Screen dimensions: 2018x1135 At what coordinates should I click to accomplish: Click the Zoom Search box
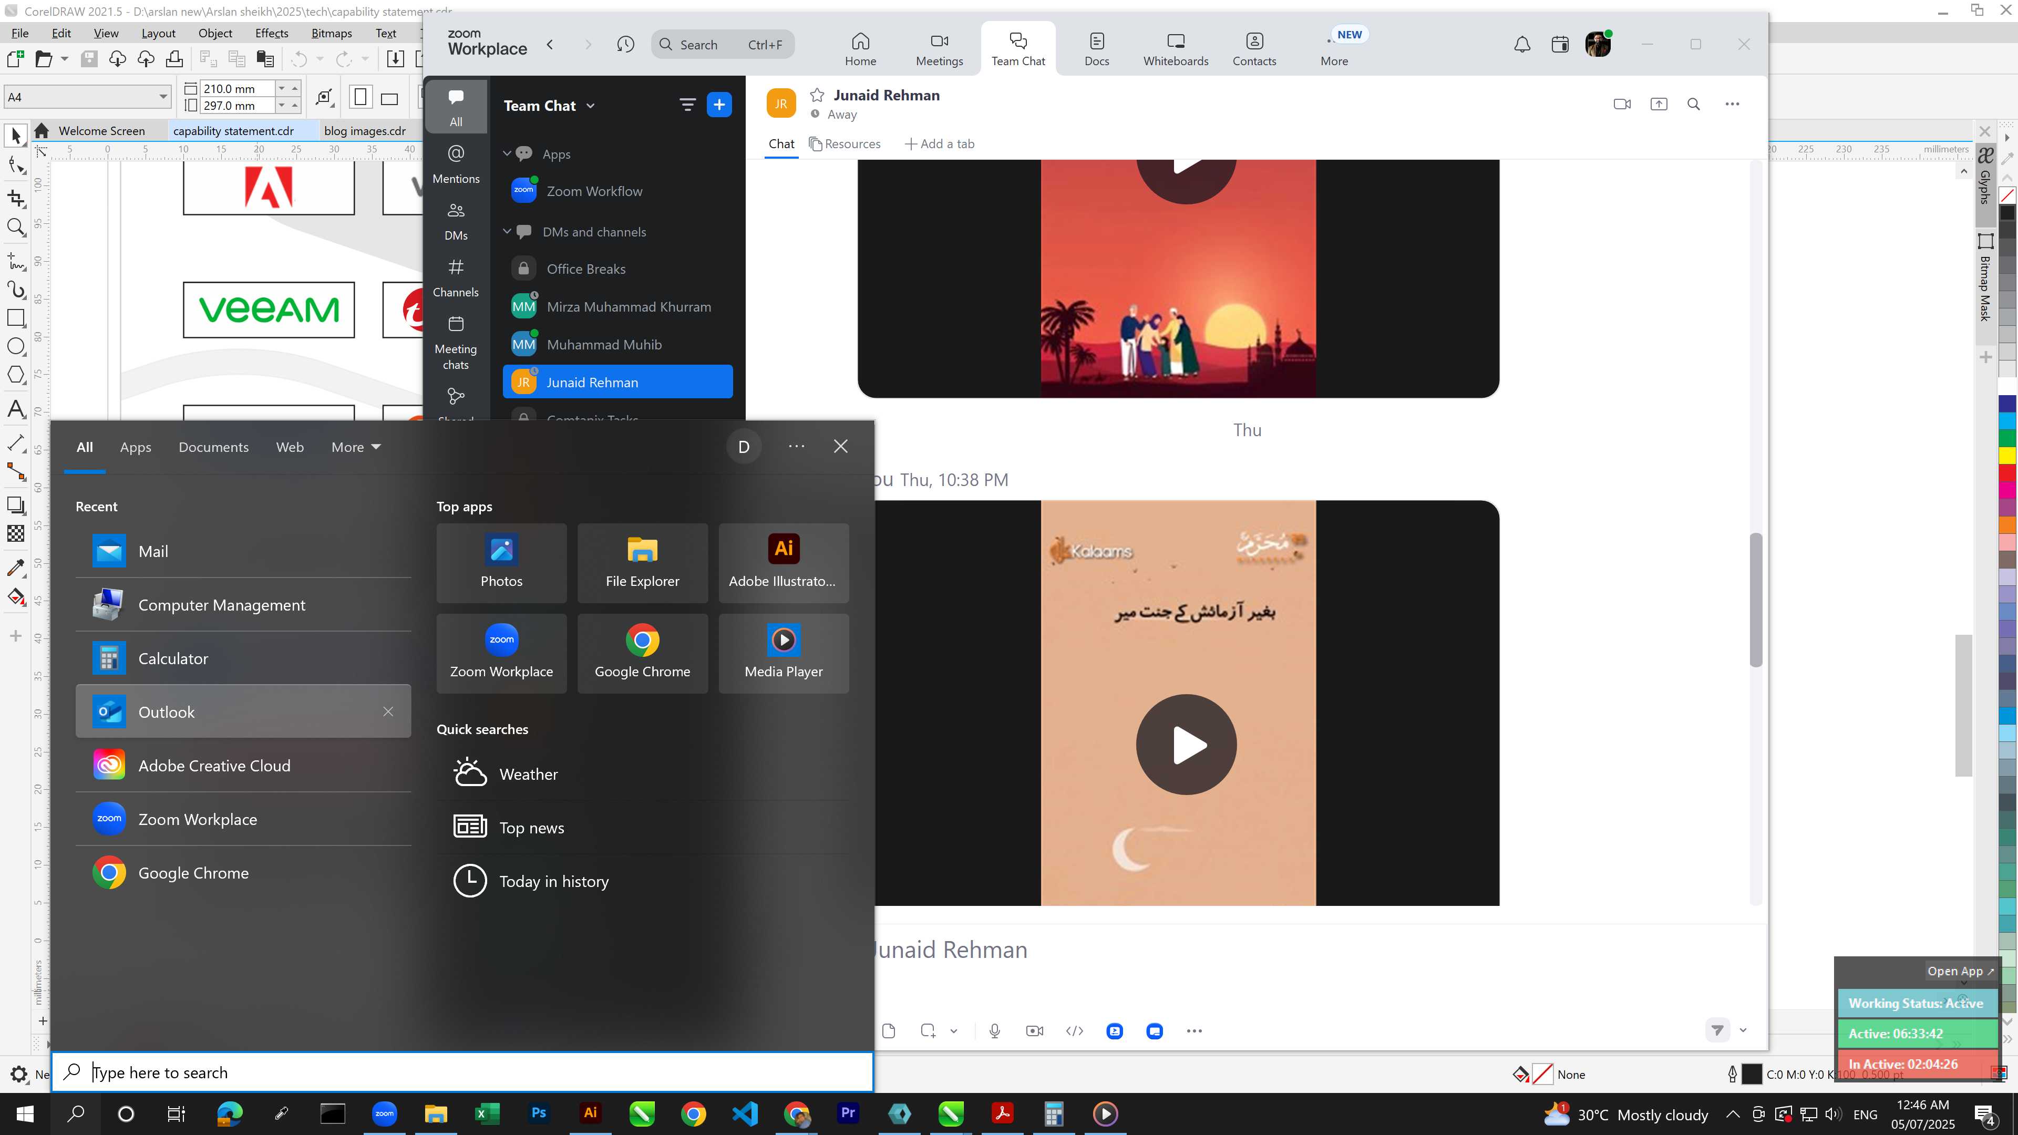[722, 45]
